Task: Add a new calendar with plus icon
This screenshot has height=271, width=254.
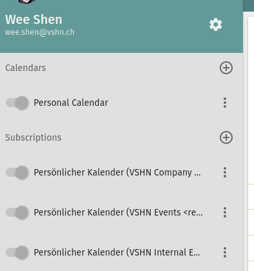Action: (226, 68)
